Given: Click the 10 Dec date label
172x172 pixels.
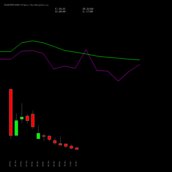Looking at the screenshot, I should pyautogui.click(x=65, y=164).
